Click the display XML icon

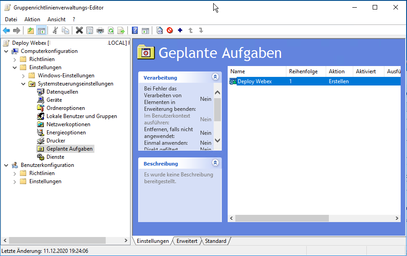(x=159, y=30)
